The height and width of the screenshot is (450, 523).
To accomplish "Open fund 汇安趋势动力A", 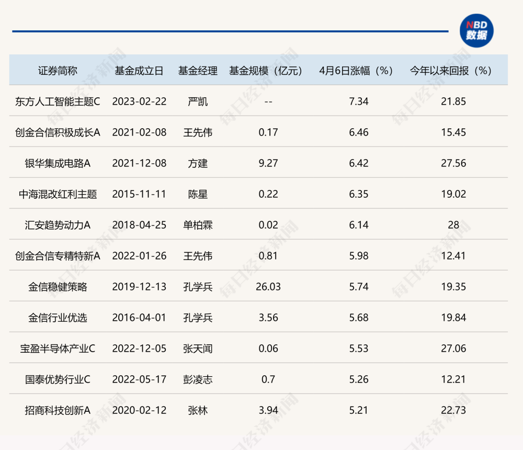I will tap(58, 225).
